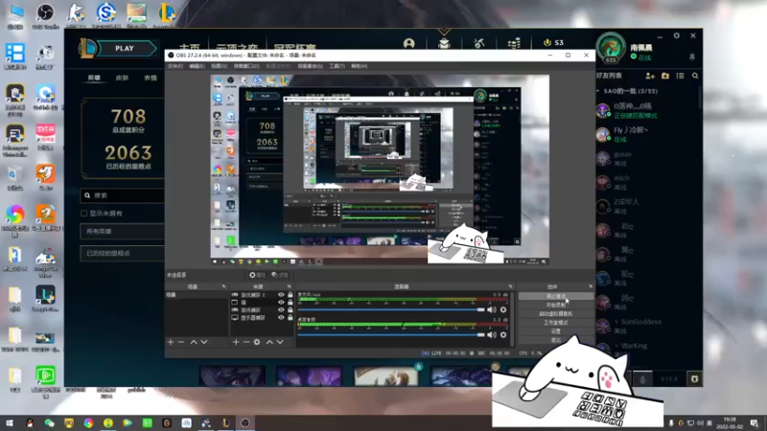This screenshot has height=431, width=767.
Task: Enable the 显示未拥有 checkbox
Action: click(83, 214)
